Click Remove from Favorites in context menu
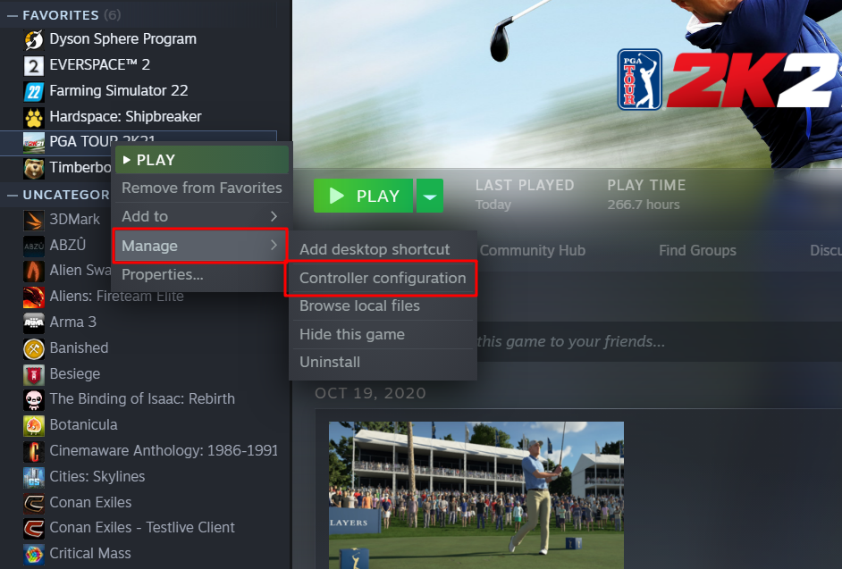Image resolution: width=842 pixels, height=569 pixels. tap(202, 188)
